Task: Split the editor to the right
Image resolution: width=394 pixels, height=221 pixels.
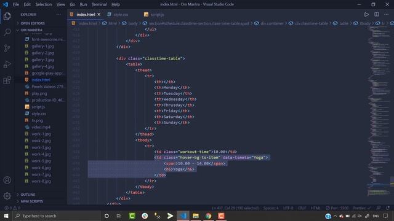Action: tap(376, 15)
